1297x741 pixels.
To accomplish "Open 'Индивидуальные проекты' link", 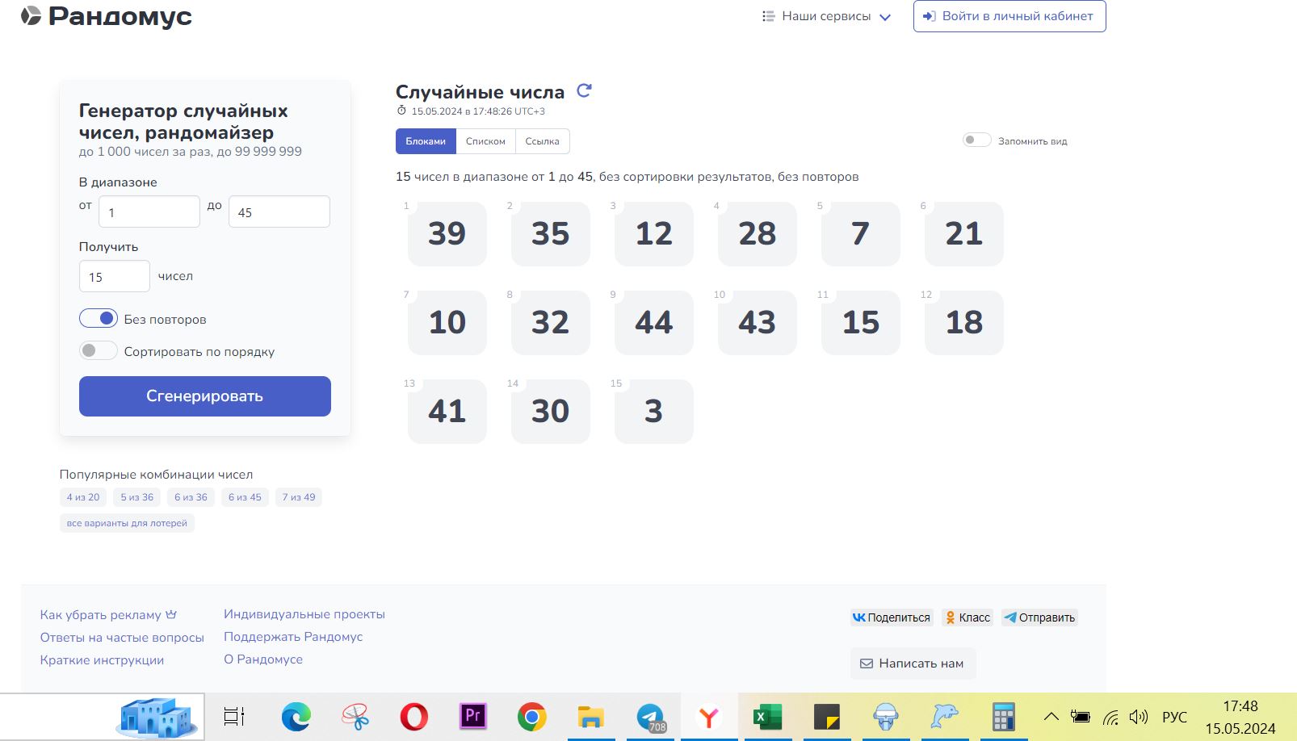I will 304,614.
